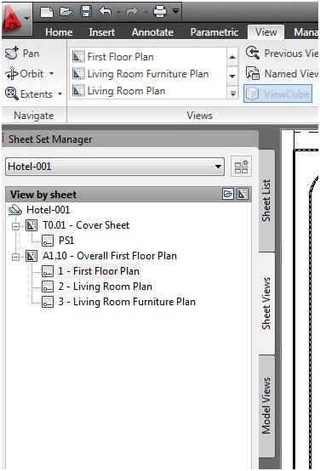The height and width of the screenshot is (471, 320).
Task: Click the Named Views button
Action: point(282,74)
